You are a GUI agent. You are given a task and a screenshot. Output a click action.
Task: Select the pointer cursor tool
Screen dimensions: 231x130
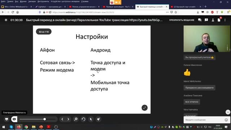pyautogui.click(x=91, y=119)
